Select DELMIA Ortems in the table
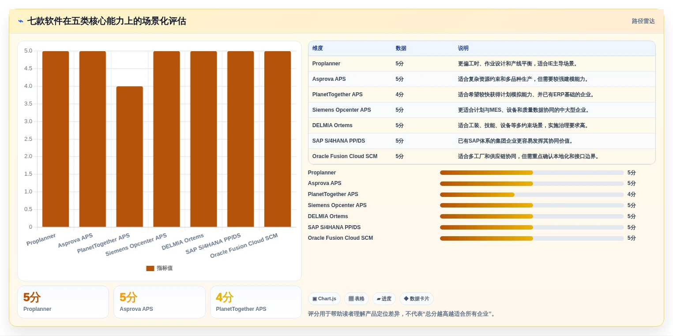This screenshot has width=673, height=336. [332, 125]
